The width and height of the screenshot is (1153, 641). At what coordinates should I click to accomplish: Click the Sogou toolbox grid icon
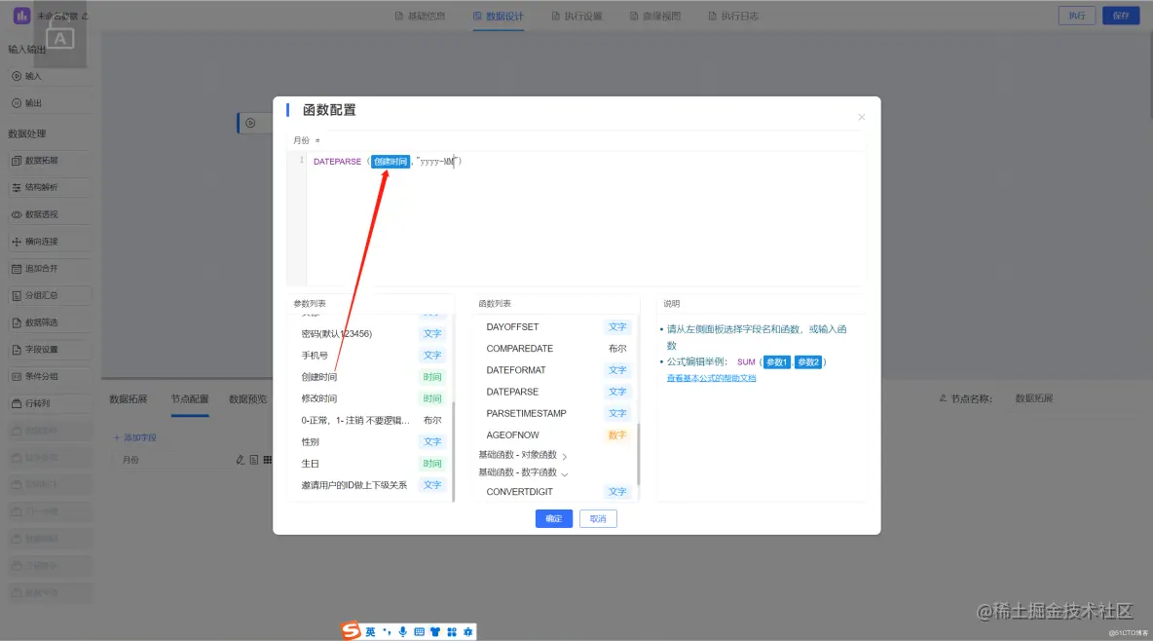click(452, 632)
